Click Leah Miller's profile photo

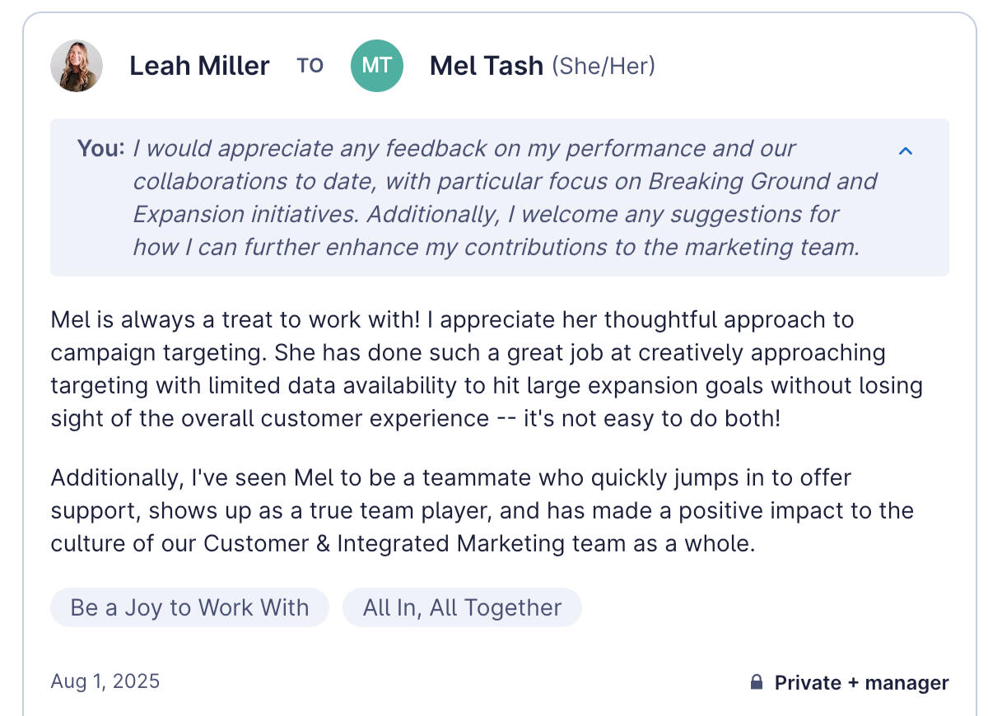[77, 66]
